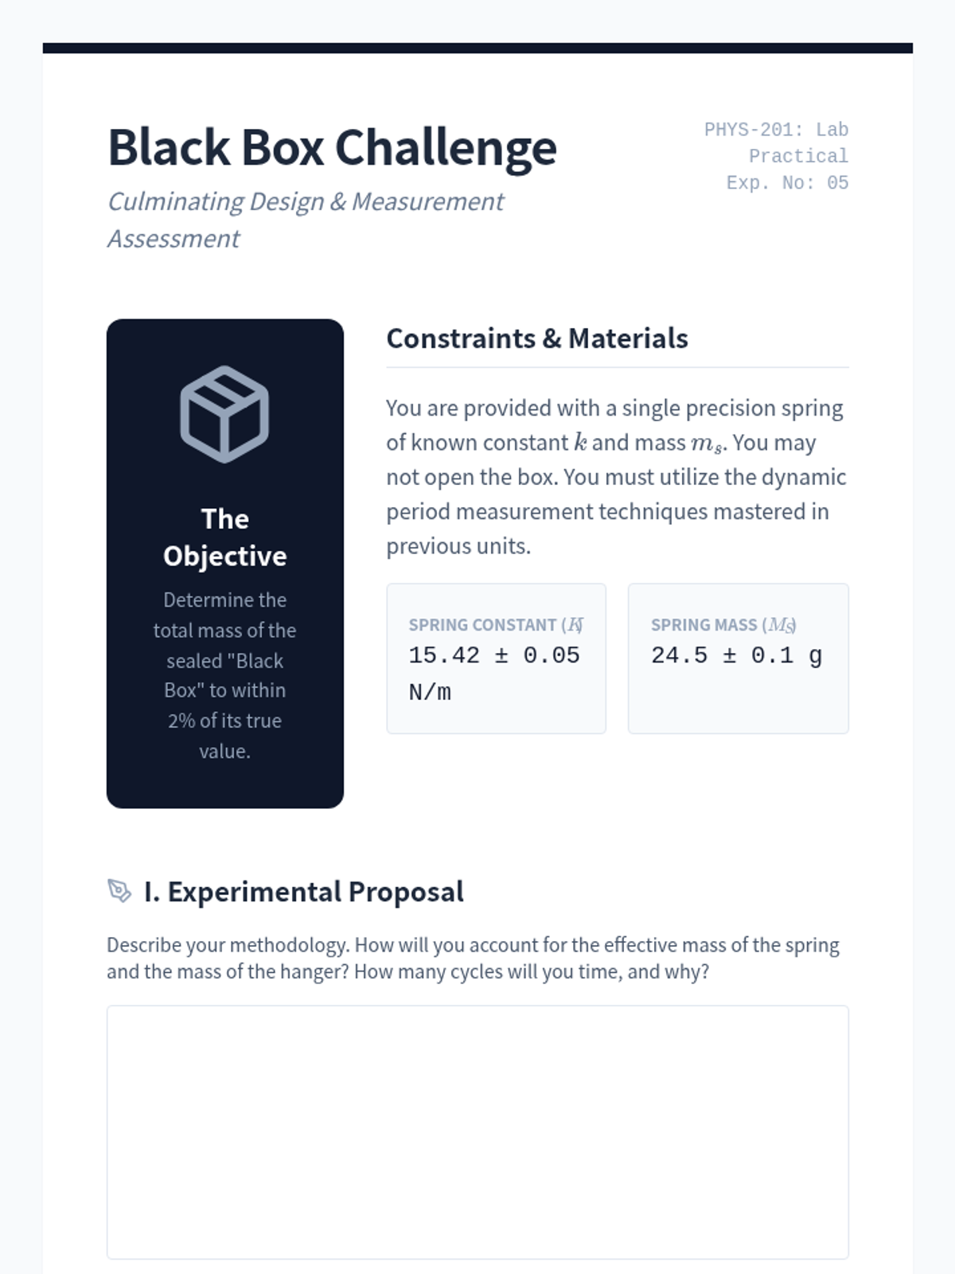Click the constraints paragraph about precision spring

tap(617, 477)
